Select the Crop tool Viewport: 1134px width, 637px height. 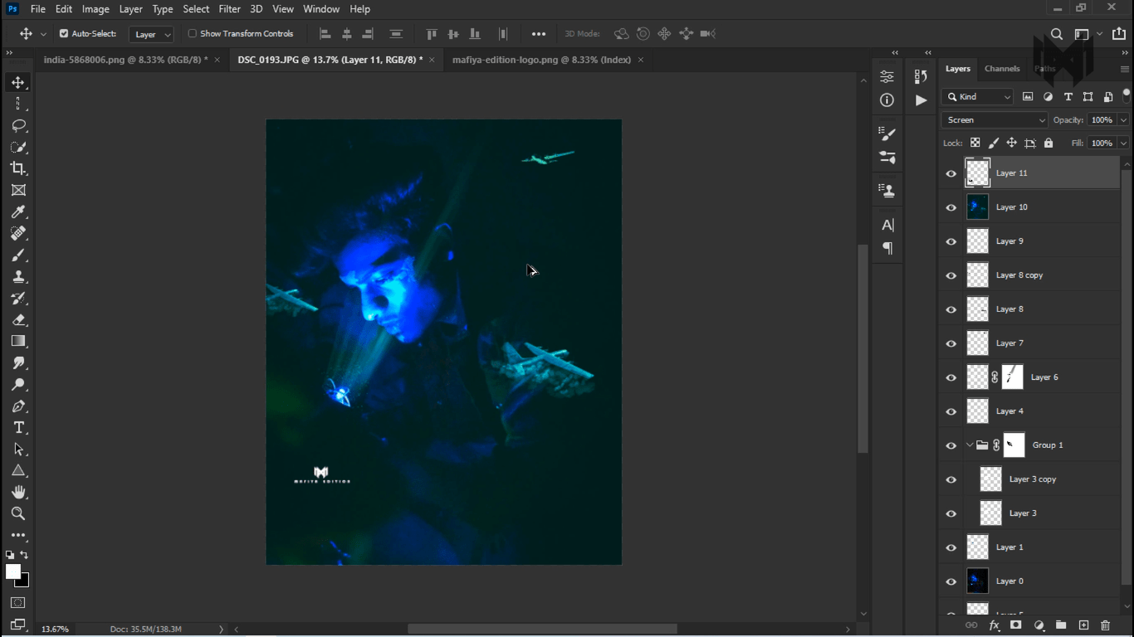tap(18, 168)
